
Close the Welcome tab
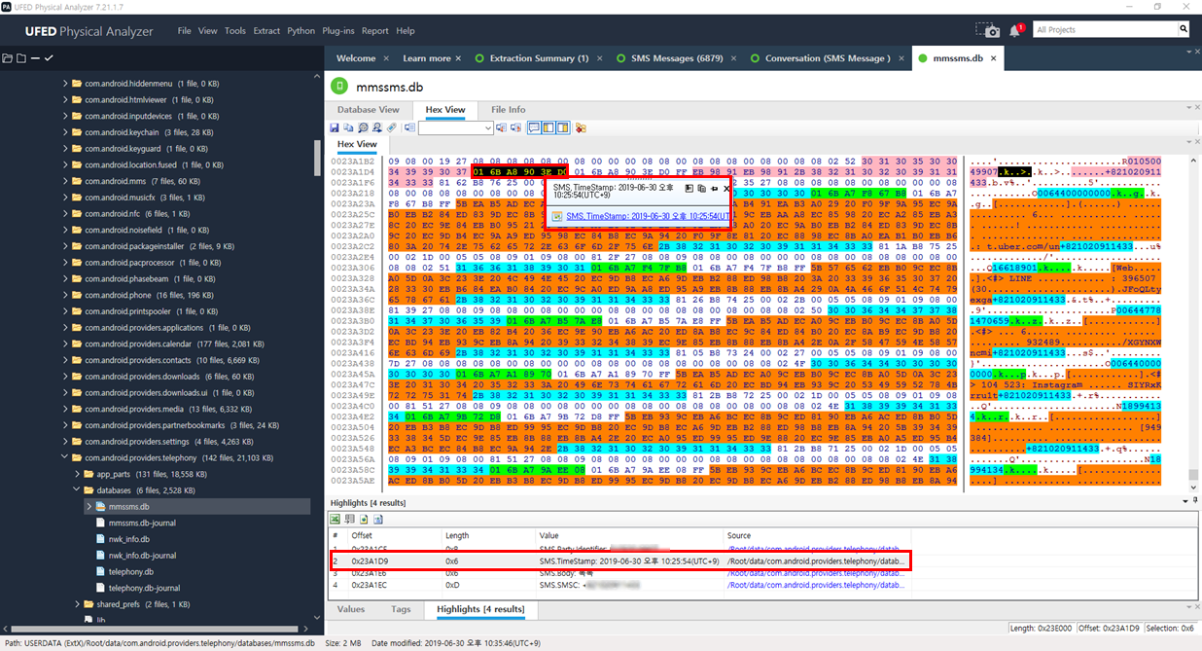coord(385,58)
